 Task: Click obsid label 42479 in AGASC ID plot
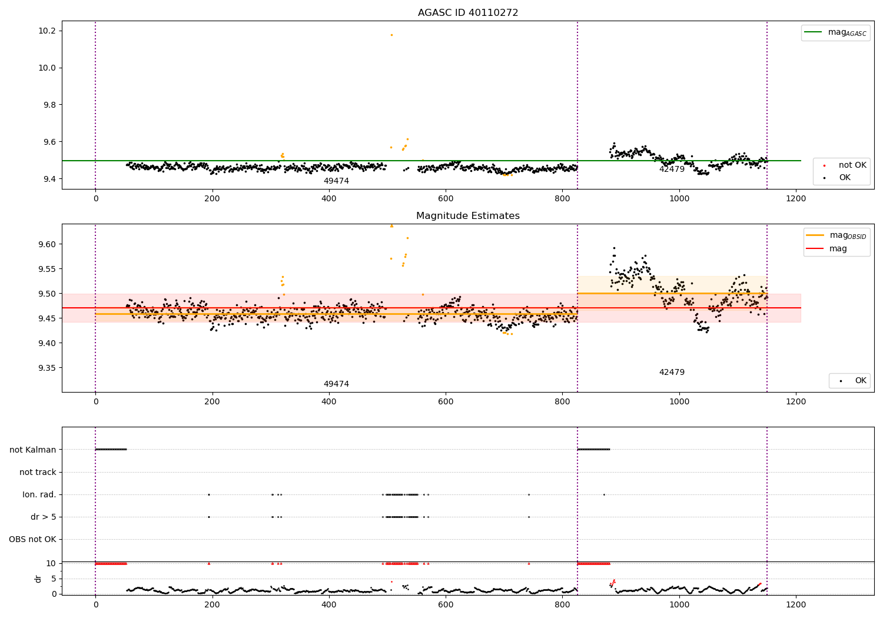click(672, 170)
